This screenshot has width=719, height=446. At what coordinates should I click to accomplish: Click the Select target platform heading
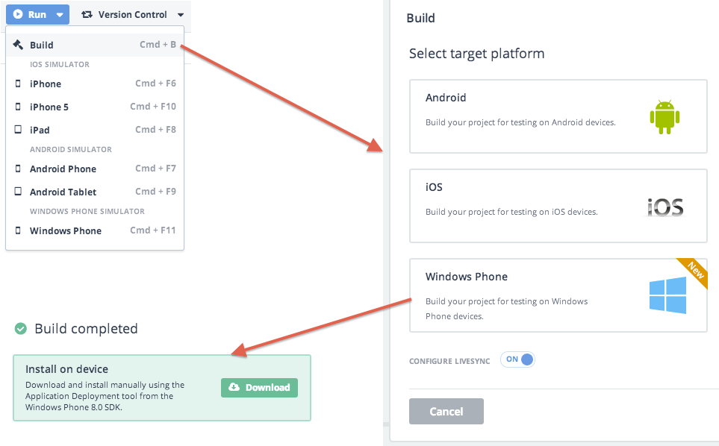point(476,54)
